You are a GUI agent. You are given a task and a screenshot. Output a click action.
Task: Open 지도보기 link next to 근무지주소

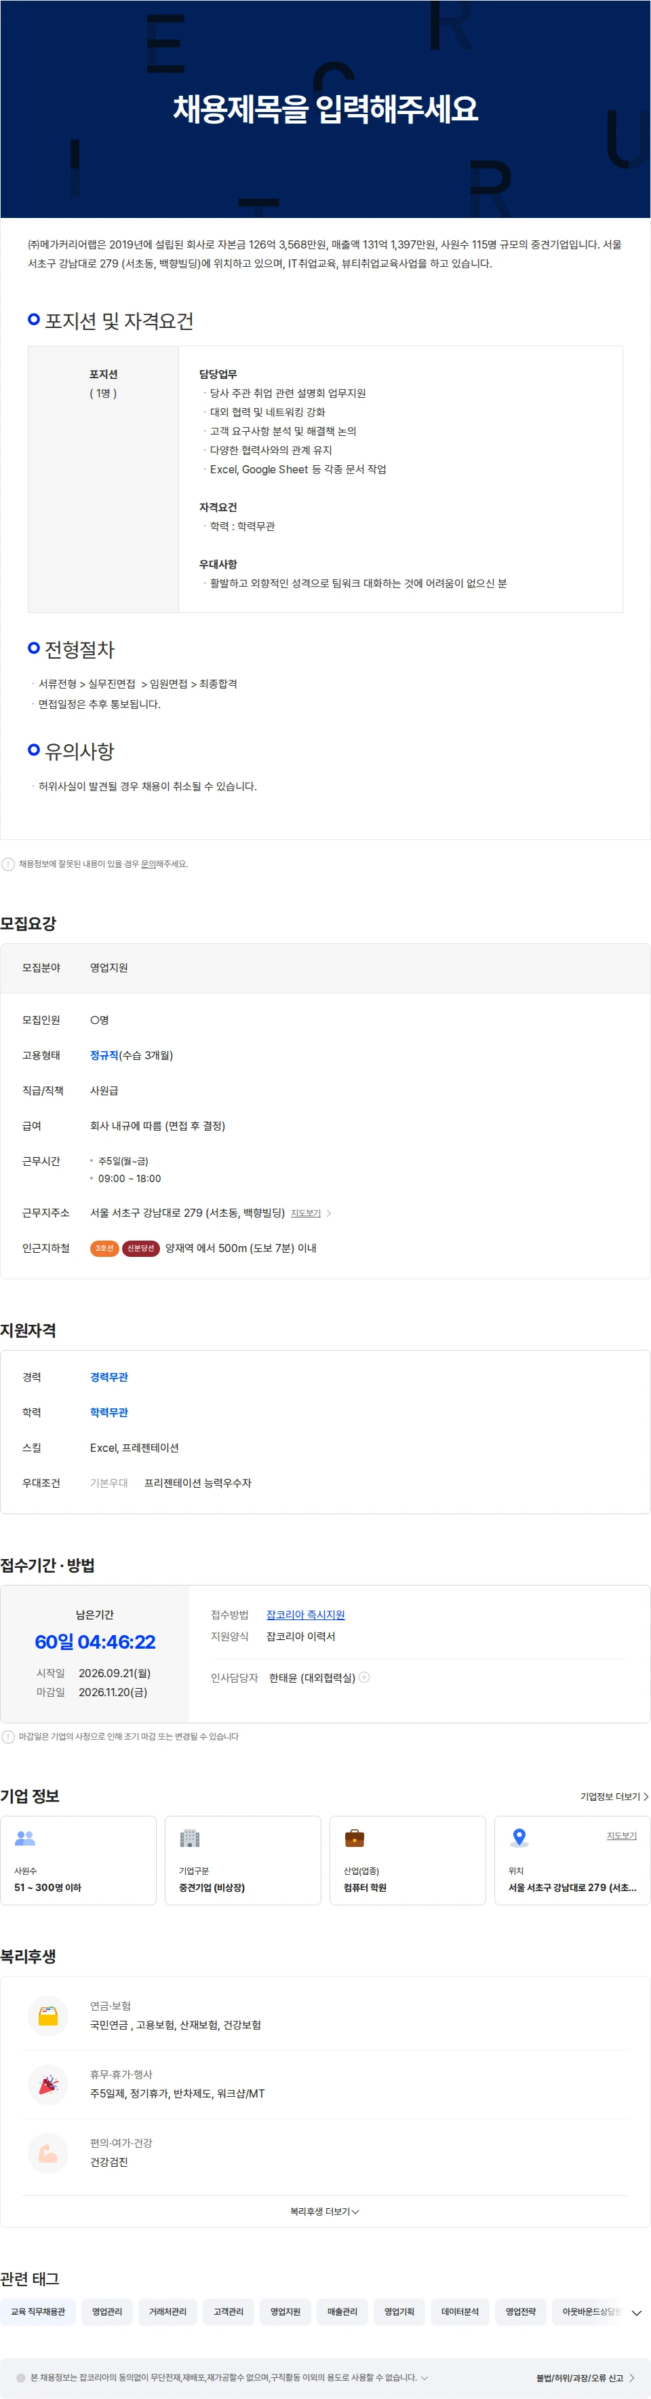305,1213
